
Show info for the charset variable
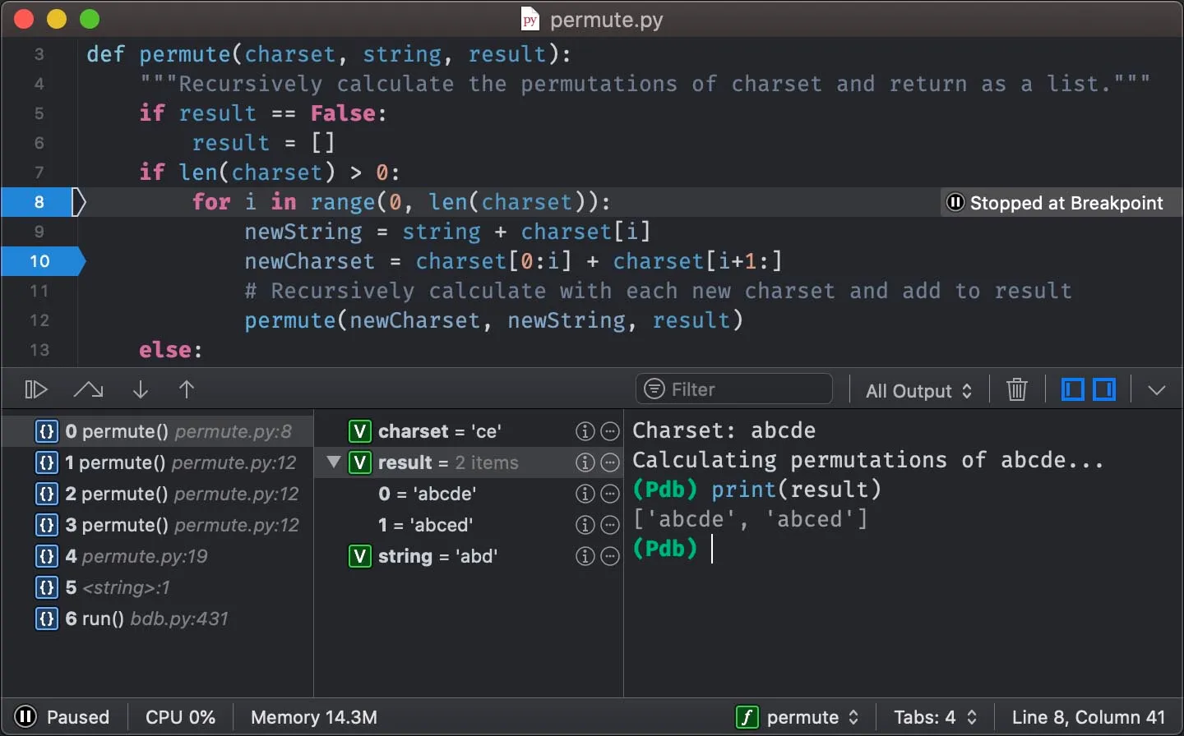pos(585,430)
